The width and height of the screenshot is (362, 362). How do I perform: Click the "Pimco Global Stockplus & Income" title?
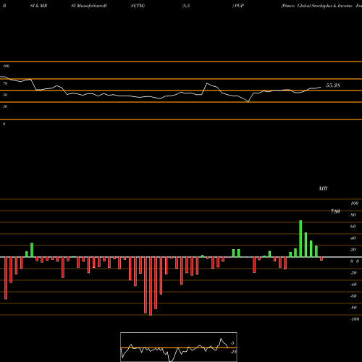pyautogui.click(x=316, y=6)
